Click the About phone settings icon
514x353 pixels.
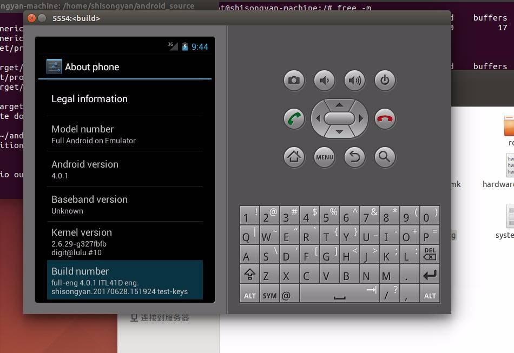click(x=54, y=66)
